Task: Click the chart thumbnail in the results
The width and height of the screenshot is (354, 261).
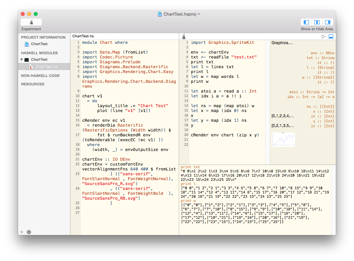Action: 283,140
